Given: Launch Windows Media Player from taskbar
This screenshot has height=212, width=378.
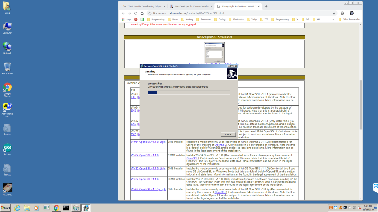Looking at the screenshot, I should pos(37,208).
